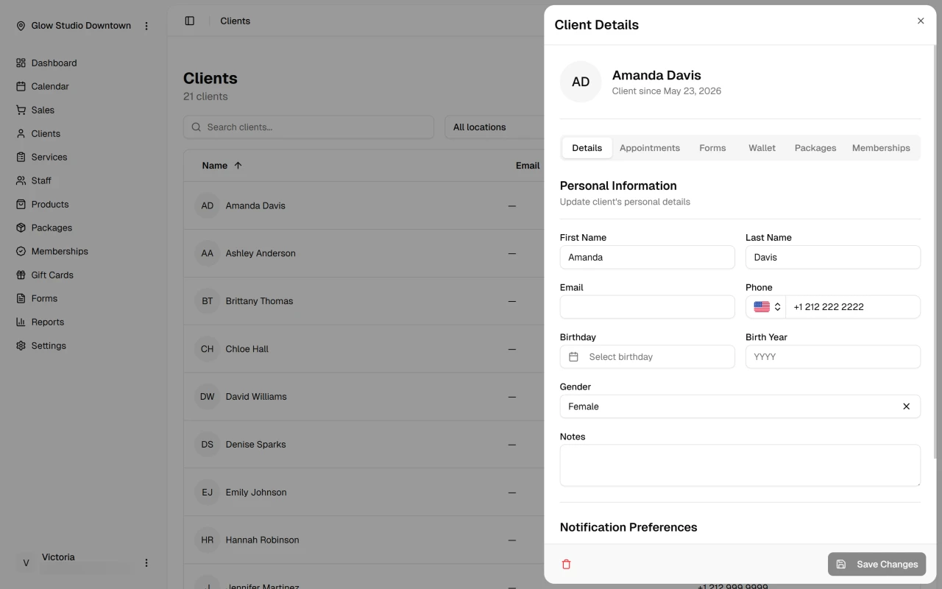The height and width of the screenshot is (589, 942).
Task: Open the Calendar sidebar icon
Action: pyautogui.click(x=21, y=87)
